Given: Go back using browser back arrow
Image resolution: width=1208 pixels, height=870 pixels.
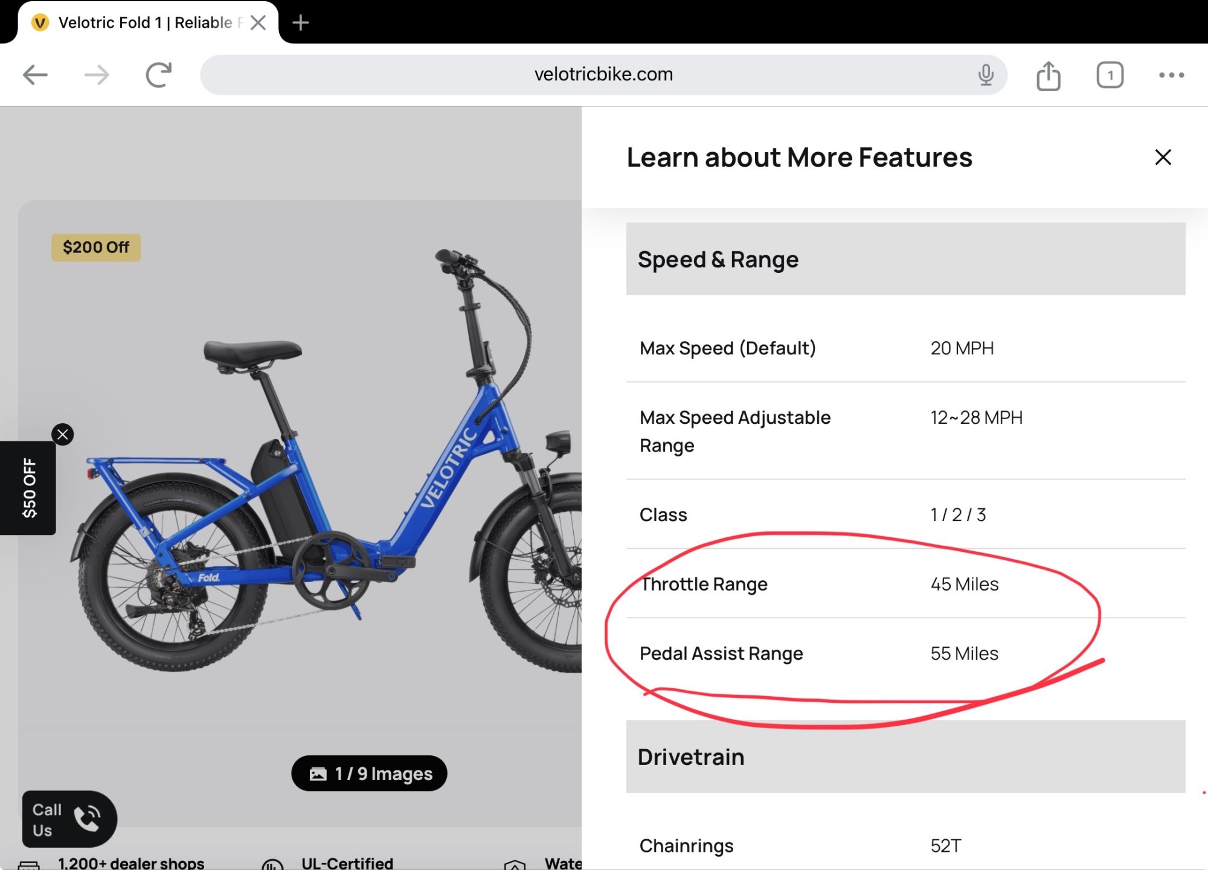Looking at the screenshot, I should pyautogui.click(x=35, y=75).
